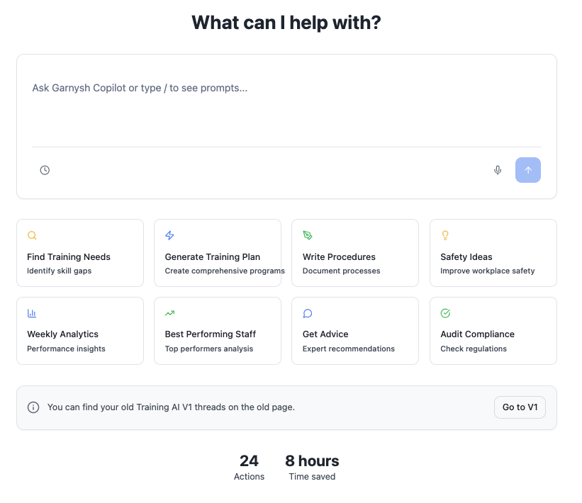Click the speech bubble icon on Get Advice
582x503 pixels.
pos(308,313)
